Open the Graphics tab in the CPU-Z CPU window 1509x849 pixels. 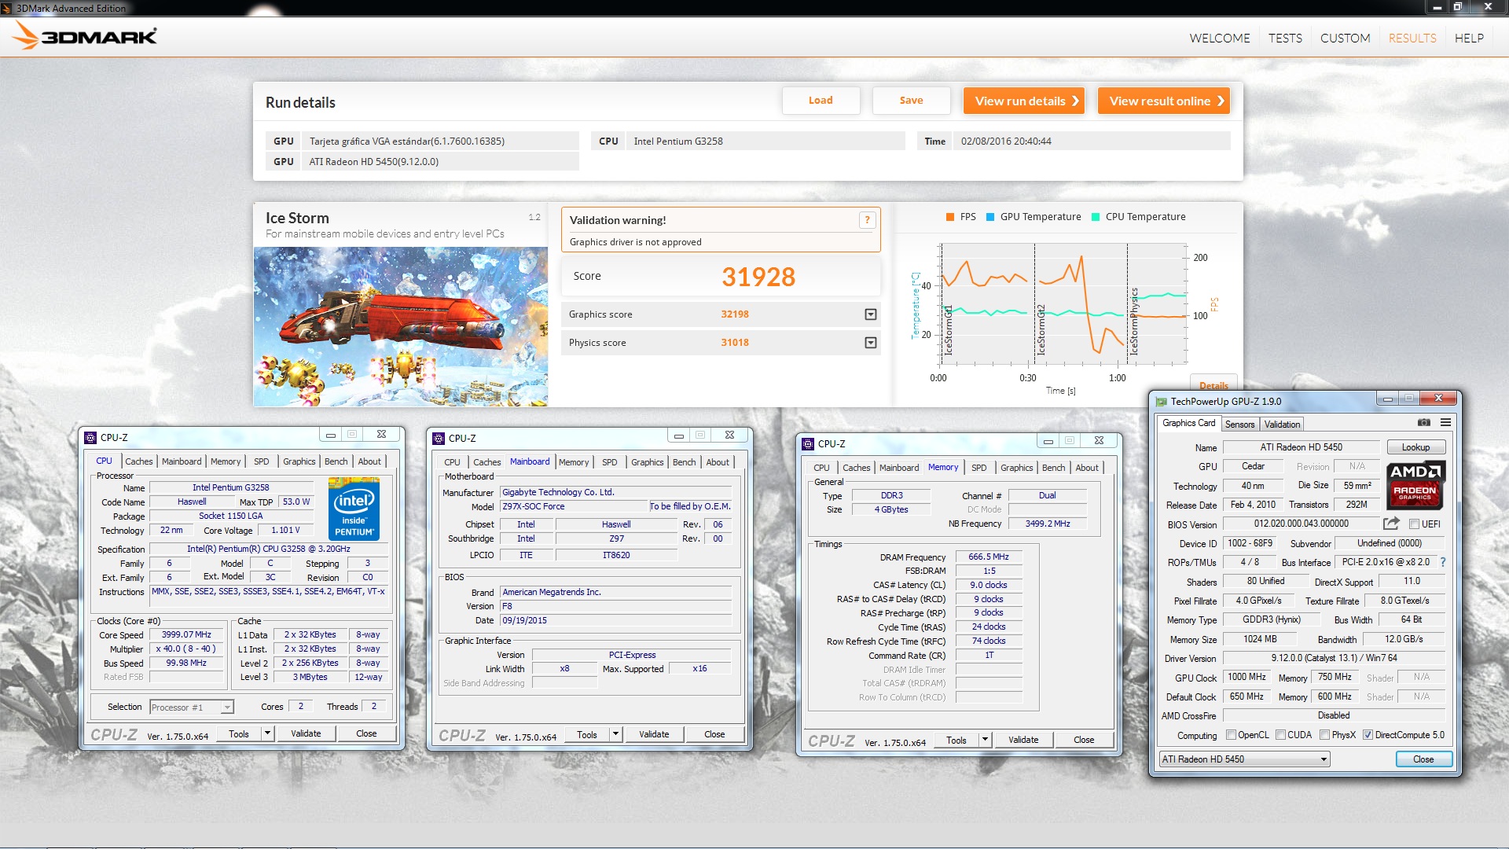coord(299,461)
